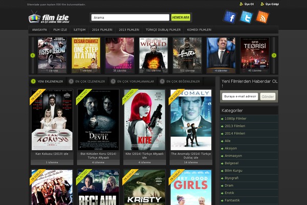
Task: Click the Üye Ol link
Action: click(x=247, y=4)
